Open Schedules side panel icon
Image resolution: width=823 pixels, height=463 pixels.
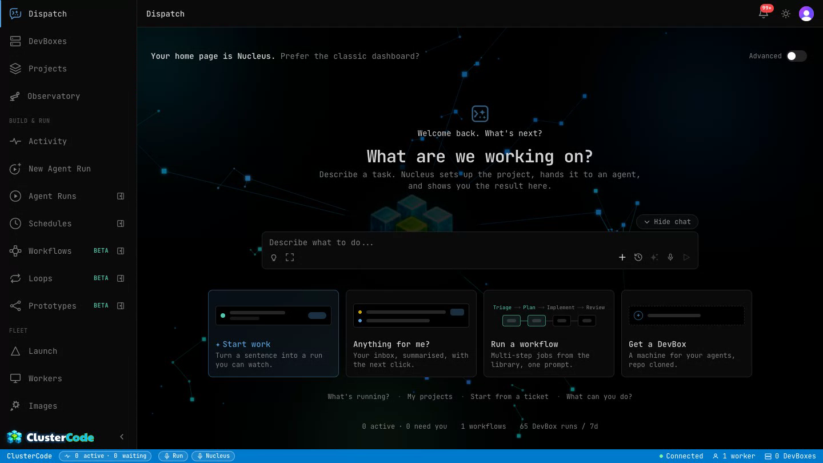[121, 223]
